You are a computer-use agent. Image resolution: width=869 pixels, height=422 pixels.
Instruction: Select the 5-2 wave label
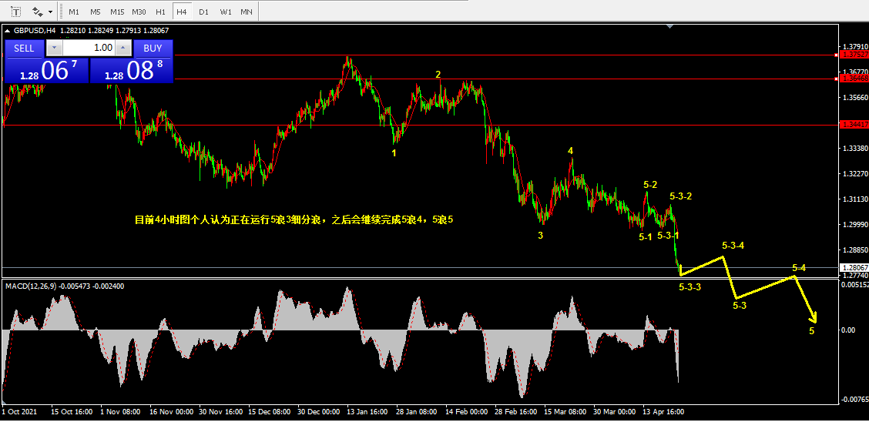(x=650, y=184)
